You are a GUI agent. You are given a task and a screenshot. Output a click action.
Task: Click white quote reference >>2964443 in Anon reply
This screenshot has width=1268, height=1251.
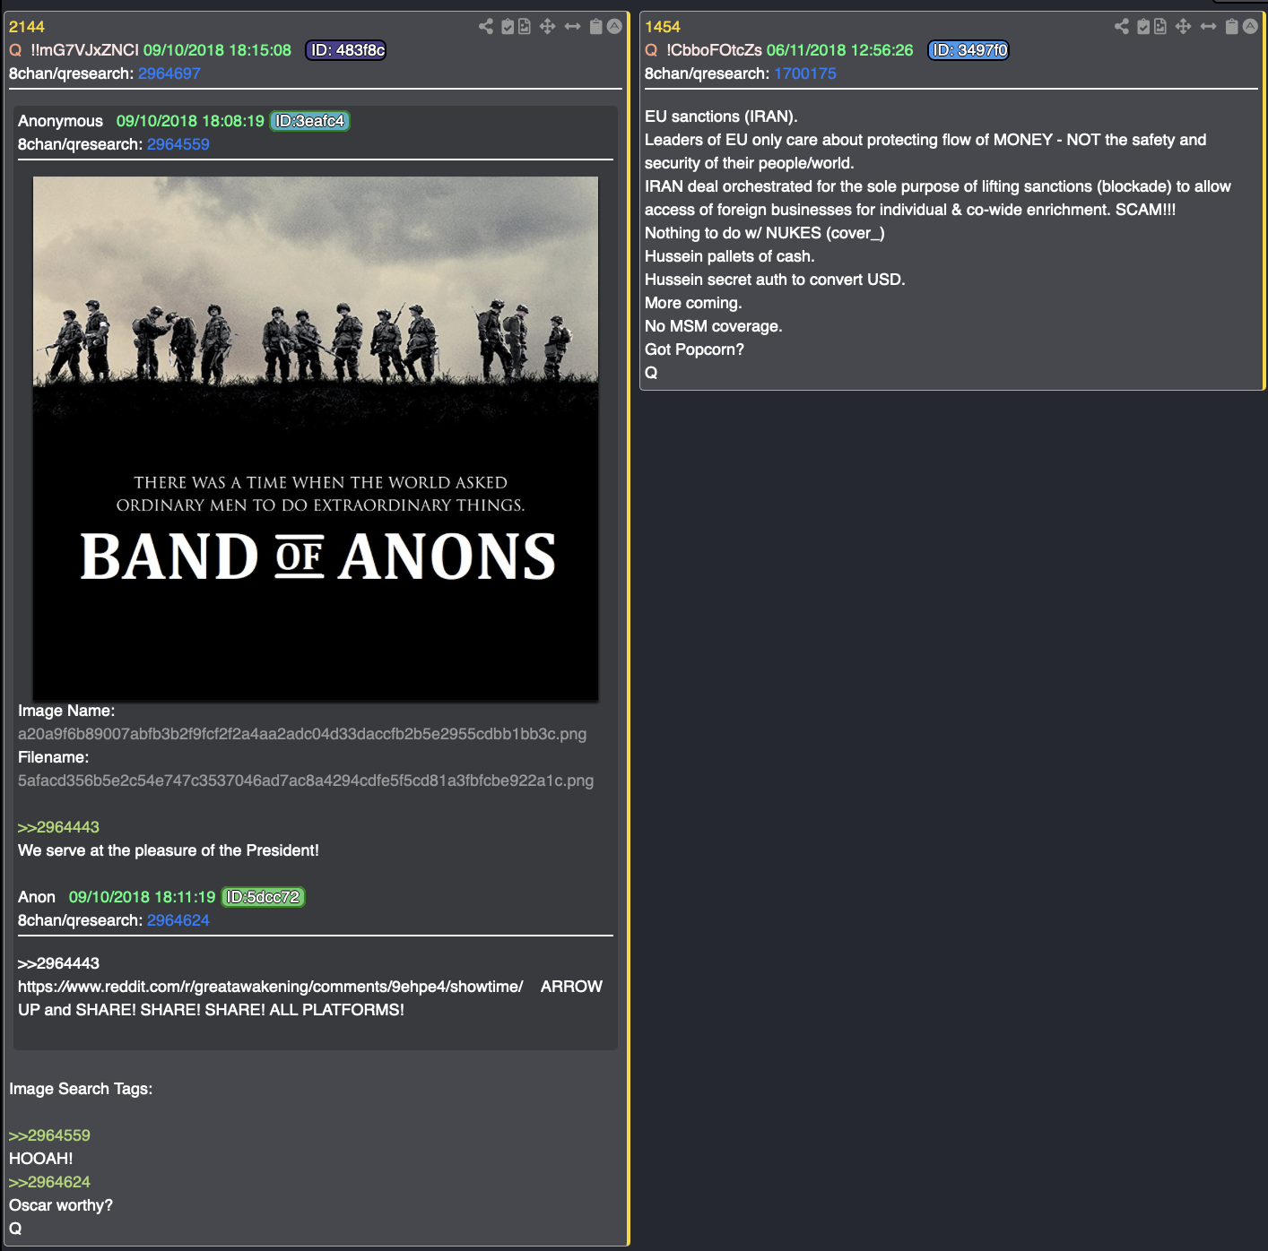coord(58,963)
